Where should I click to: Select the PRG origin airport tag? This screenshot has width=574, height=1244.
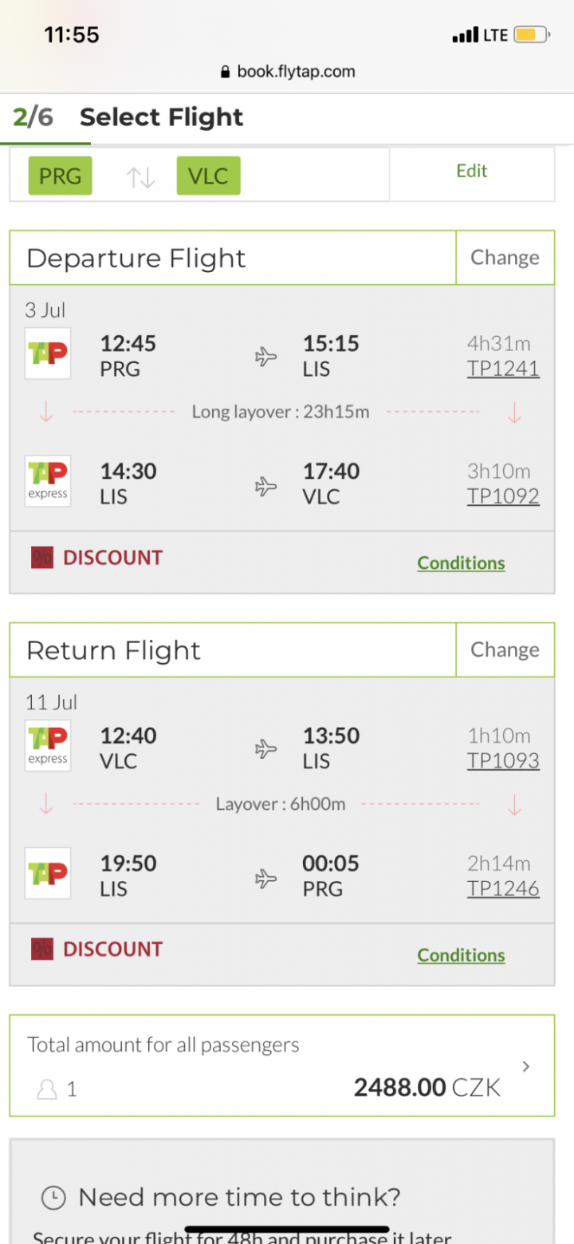(x=61, y=176)
